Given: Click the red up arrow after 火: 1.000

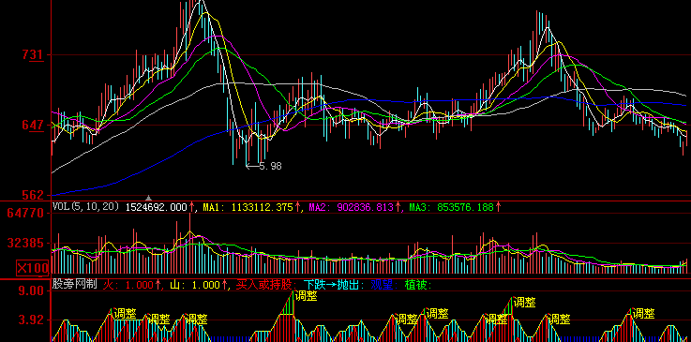Looking at the screenshot, I should point(158,285).
